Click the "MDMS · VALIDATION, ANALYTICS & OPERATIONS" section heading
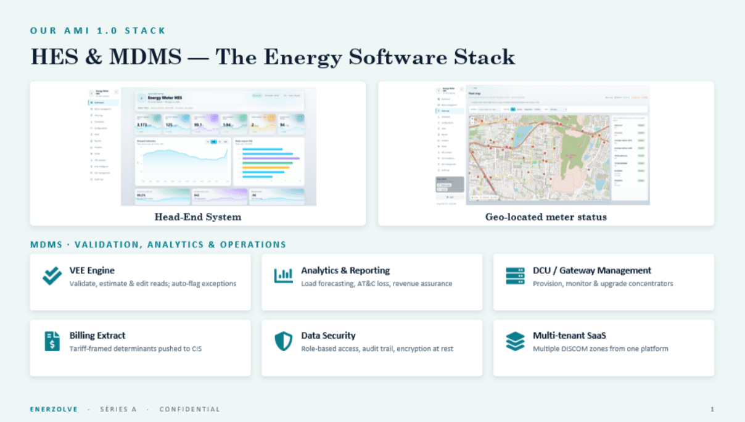This screenshot has height=422, width=745. coord(158,245)
